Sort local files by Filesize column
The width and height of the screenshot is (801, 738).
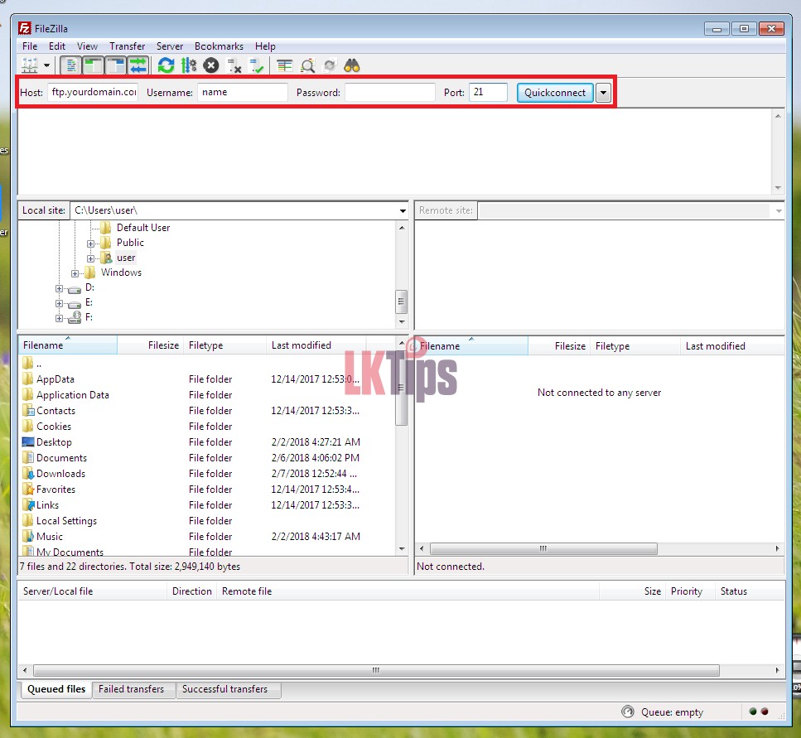[151, 345]
